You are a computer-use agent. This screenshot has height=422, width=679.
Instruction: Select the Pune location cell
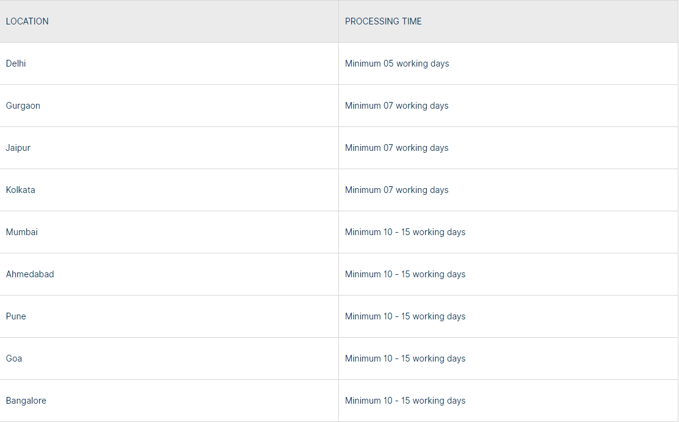click(x=169, y=316)
